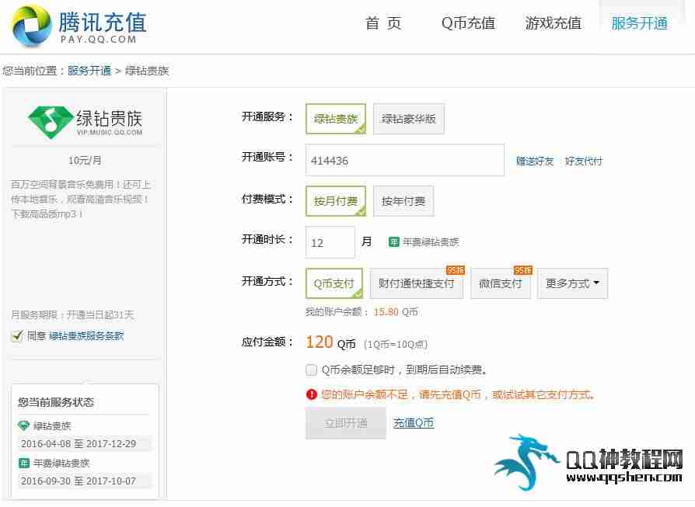
Task: Click the 立即开通 button
Action: pos(345,423)
